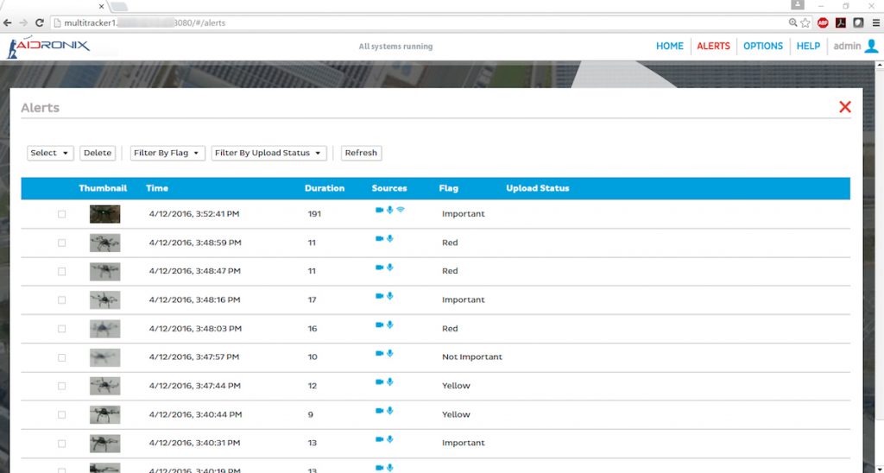884x473 pixels.
Task: Sort by Flag column header
Action: click(x=448, y=188)
